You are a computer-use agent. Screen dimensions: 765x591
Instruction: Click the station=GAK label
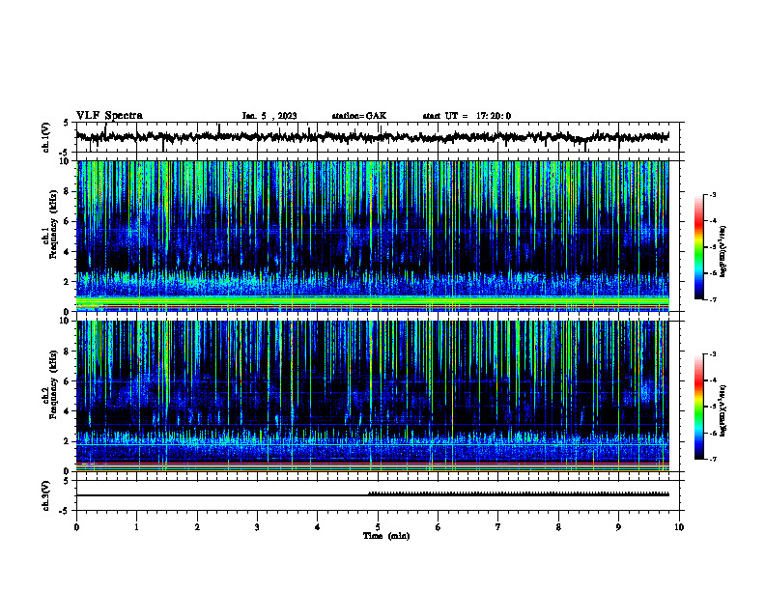[359, 116]
